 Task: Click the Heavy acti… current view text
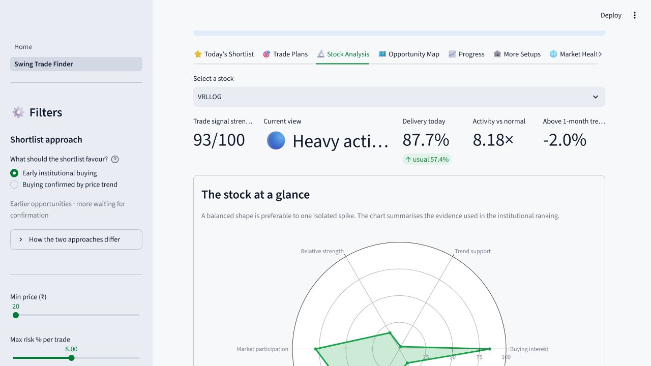pyautogui.click(x=340, y=141)
